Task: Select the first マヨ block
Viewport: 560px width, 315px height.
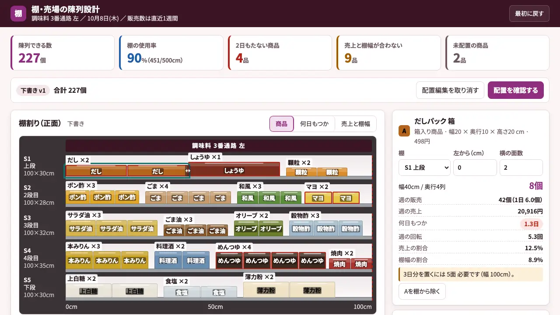Action: [x=318, y=198]
